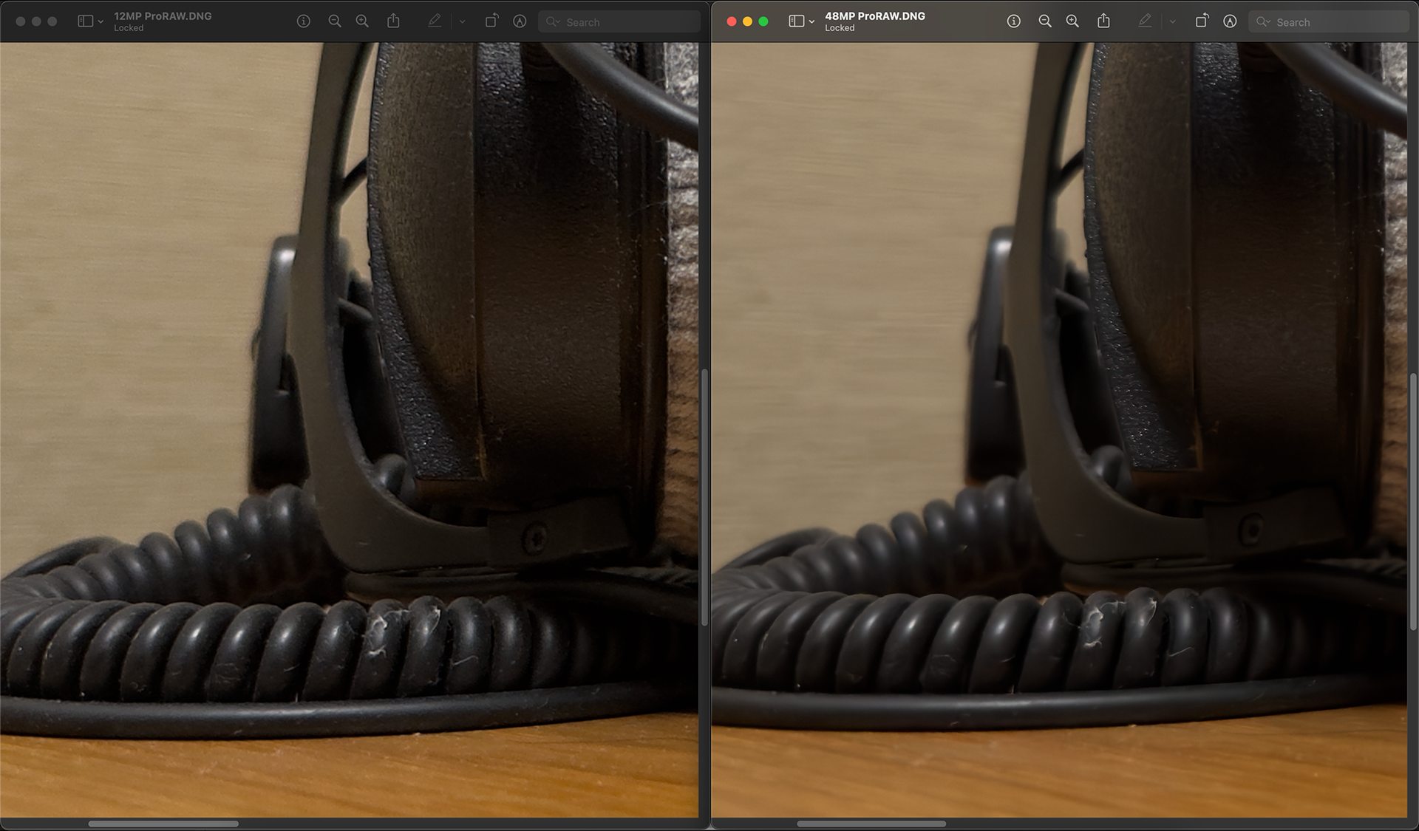
Task: Zoom in on the 48MP ProRAW window
Action: point(1072,21)
